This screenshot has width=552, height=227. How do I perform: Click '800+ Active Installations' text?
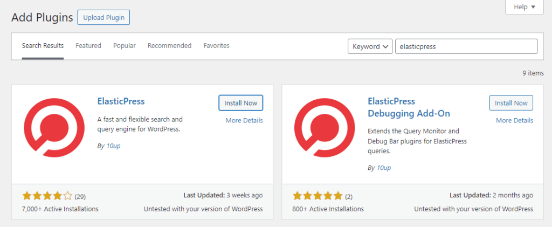click(328, 209)
